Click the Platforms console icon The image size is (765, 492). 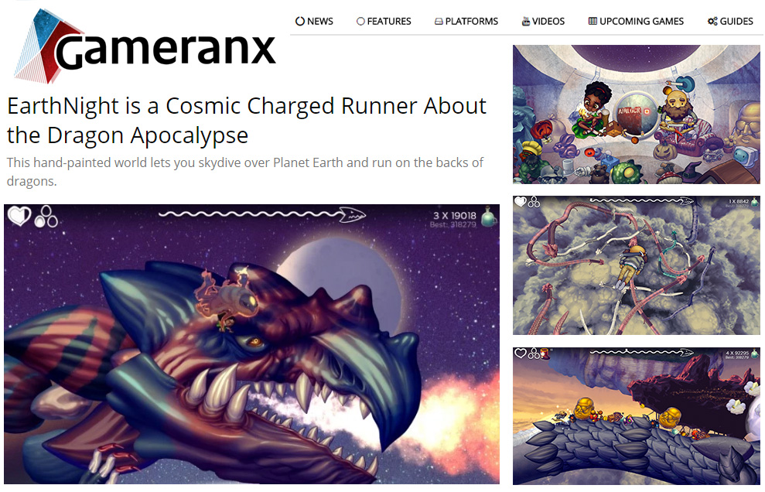439,22
